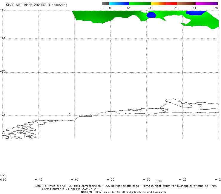Click the latitude label '-80'
This screenshot has width=221, height=194.
pyautogui.click(x=3, y=175)
